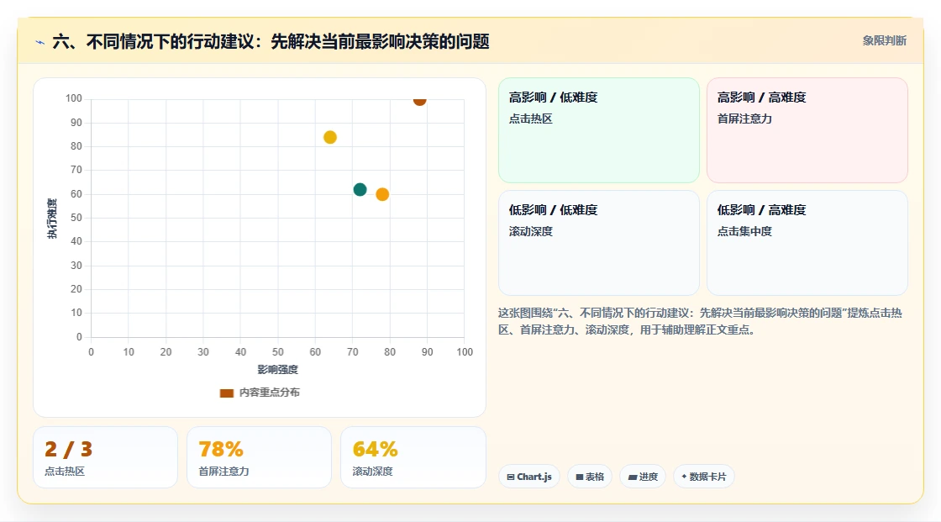Toggle the 内容重点分布 legend color box
The height and width of the screenshot is (522, 941).
click(226, 393)
